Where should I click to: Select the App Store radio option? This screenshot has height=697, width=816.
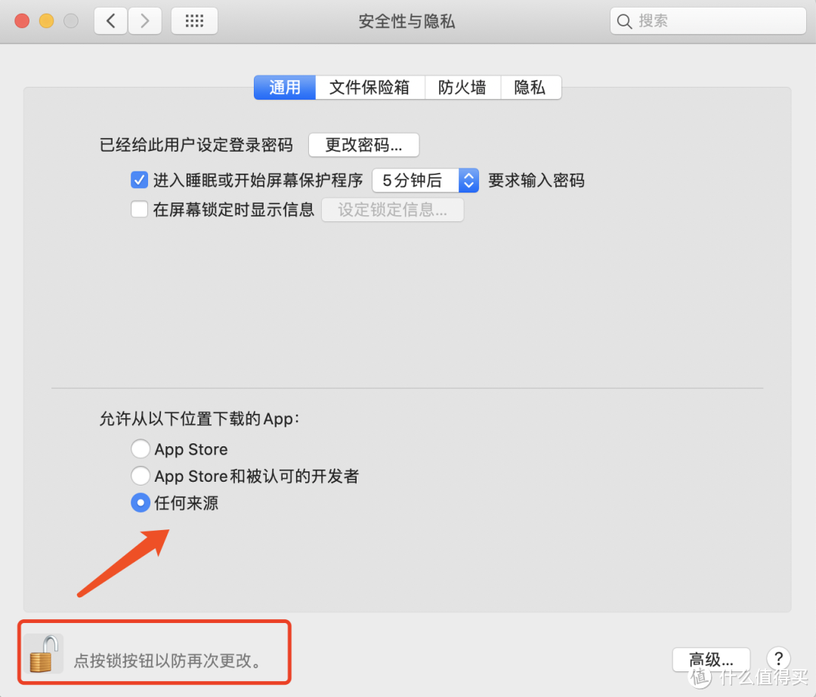(x=141, y=449)
